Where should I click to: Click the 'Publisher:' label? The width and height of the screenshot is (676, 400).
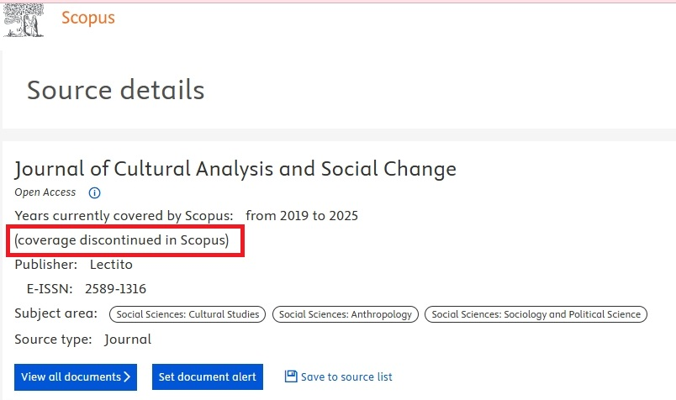(x=46, y=264)
